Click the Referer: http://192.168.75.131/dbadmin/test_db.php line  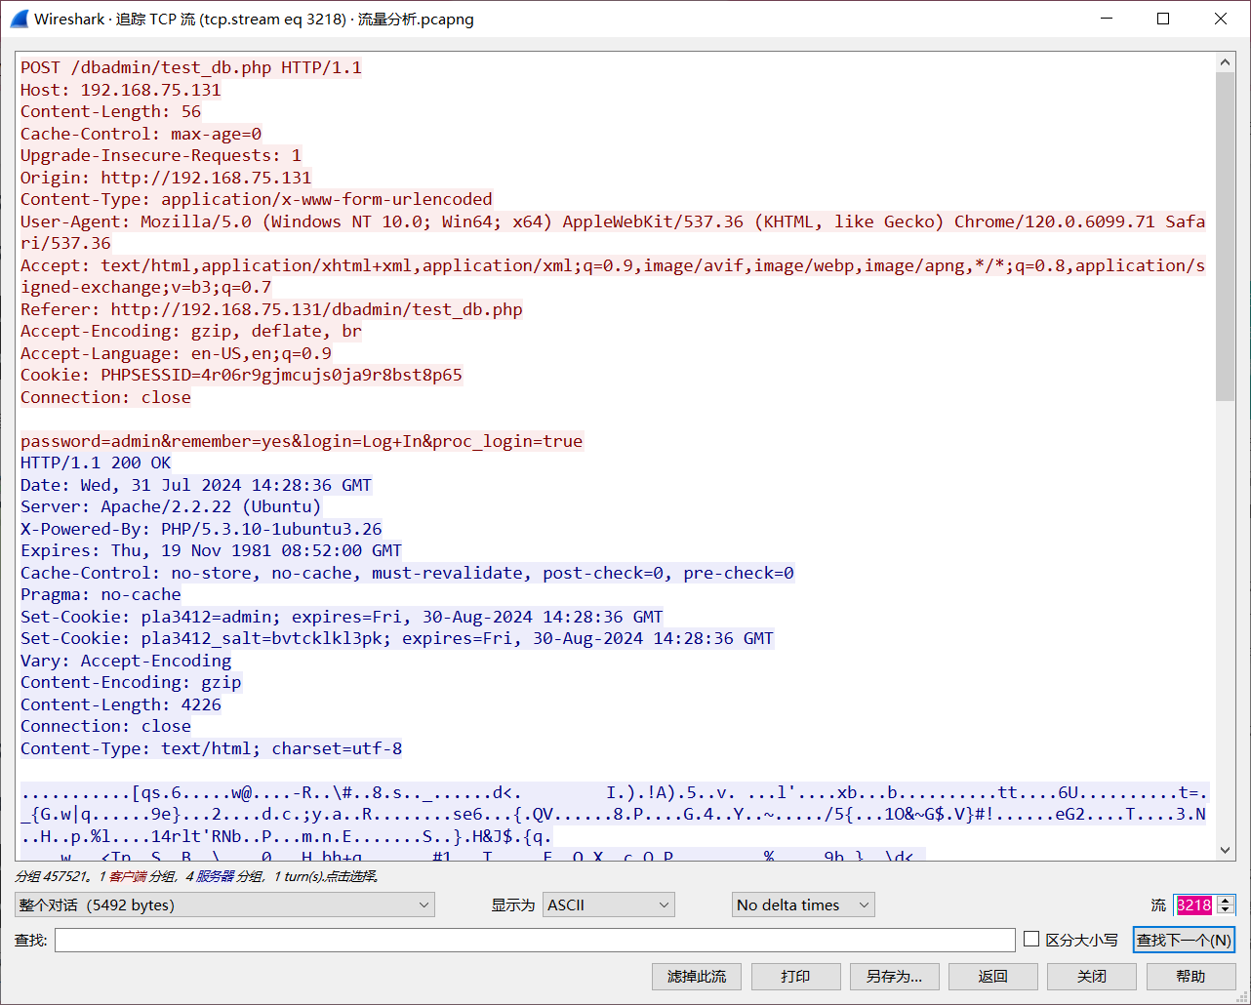[x=271, y=309]
